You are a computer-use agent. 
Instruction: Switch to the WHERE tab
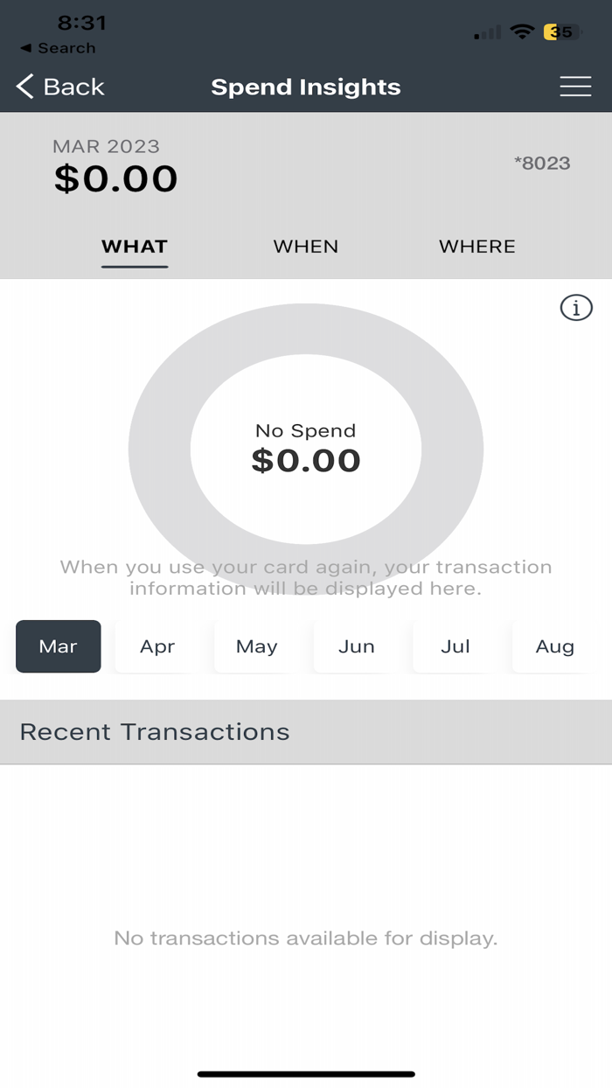[476, 247]
